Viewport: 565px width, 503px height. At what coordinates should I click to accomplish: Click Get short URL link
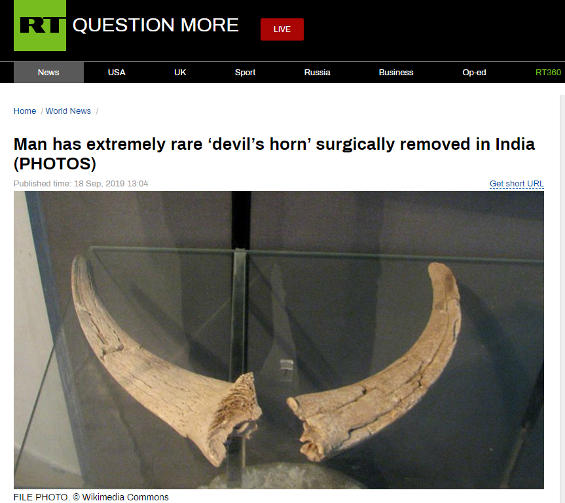click(517, 184)
